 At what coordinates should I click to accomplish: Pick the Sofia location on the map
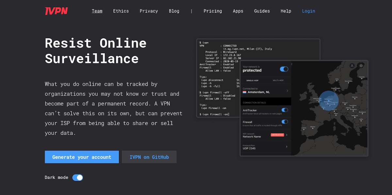point(361,120)
